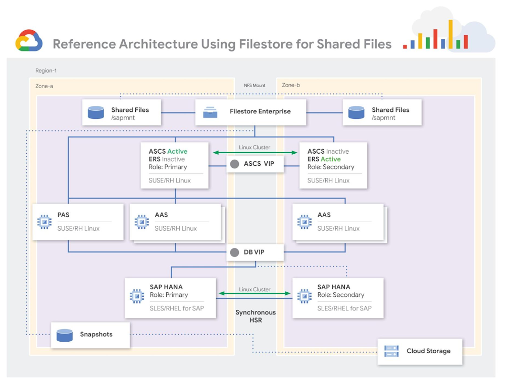Click the Filestore Enterprise label

(x=260, y=111)
